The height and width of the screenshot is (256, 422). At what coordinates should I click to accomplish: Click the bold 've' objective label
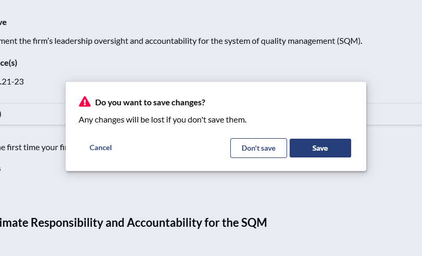coord(3,22)
